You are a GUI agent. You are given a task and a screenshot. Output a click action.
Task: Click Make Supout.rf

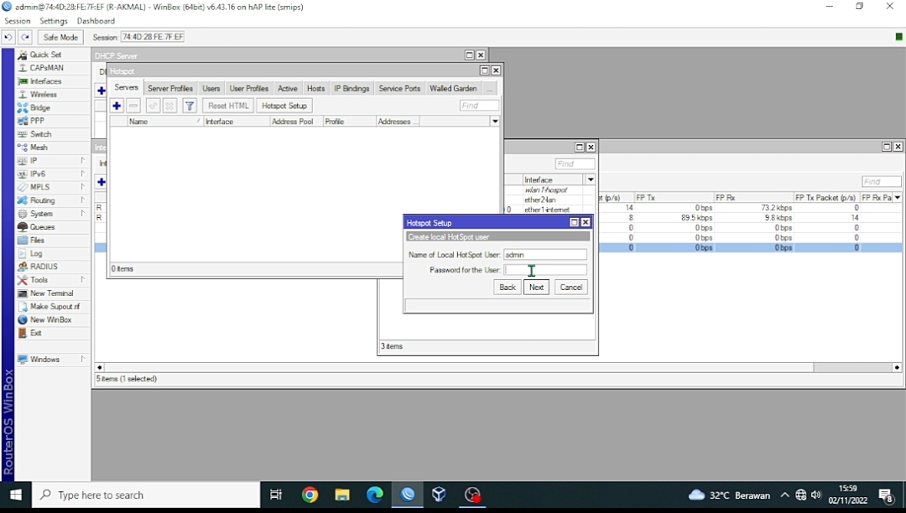click(55, 307)
